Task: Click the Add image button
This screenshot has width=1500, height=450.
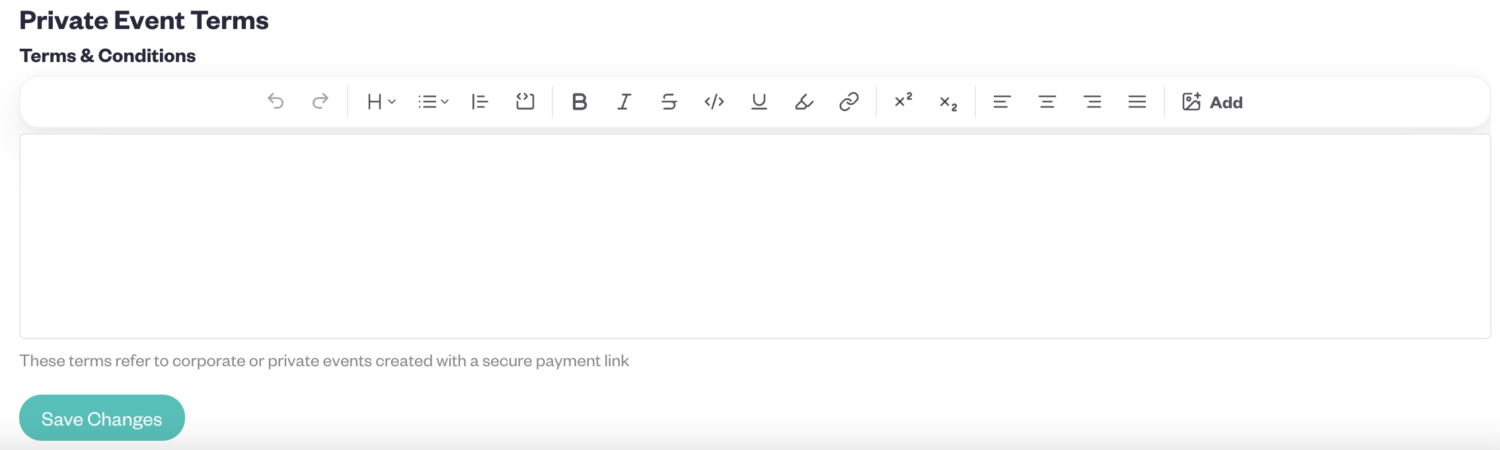Action: tap(1213, 102)
